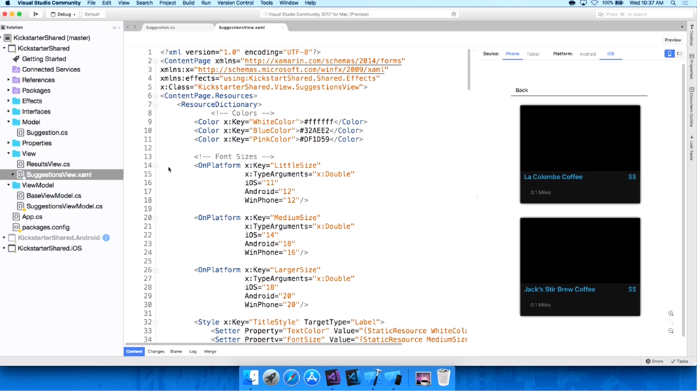The image size is (698, 392).
Task: Show the Blame view at bottom
Action: click(x=176, y=352)
